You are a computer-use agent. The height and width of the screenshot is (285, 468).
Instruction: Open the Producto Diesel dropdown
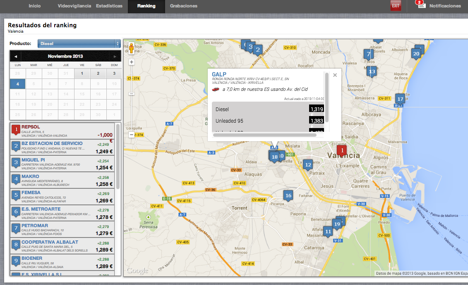tap(79, 43)
